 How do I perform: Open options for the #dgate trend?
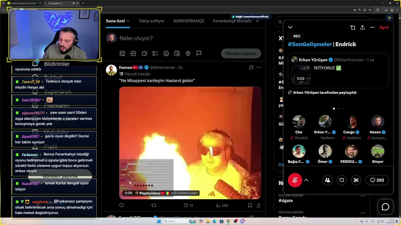tap(362, 196)
